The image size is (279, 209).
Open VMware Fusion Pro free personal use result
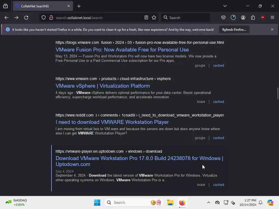click(x=122, y=50)
